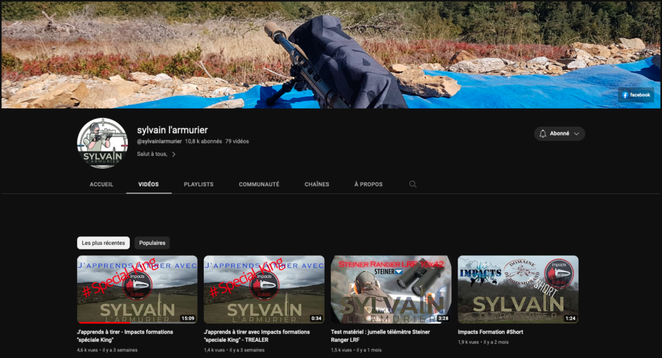Click the channel search magnifier icon
The width and height of the screenshot is (662, 358).
413,184
